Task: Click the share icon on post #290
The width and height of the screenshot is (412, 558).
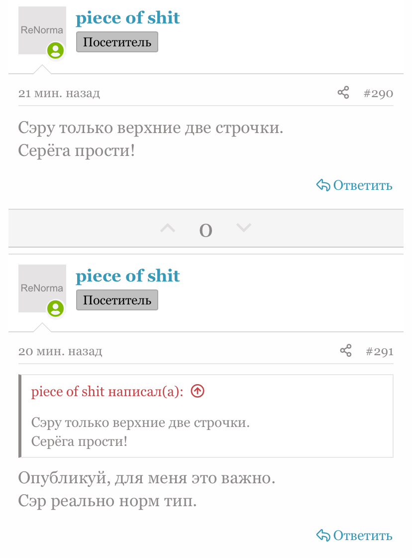Action: coord(343,93)
